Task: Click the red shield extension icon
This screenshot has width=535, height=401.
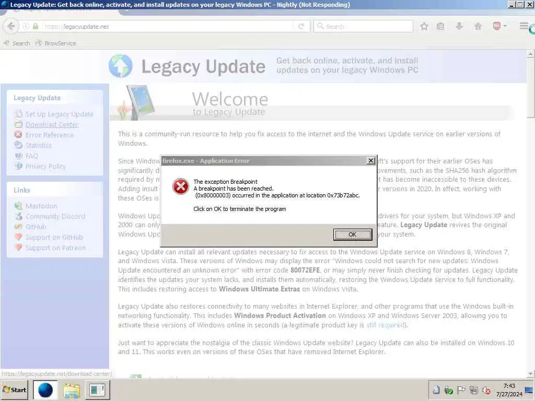Action: [497, 26]
